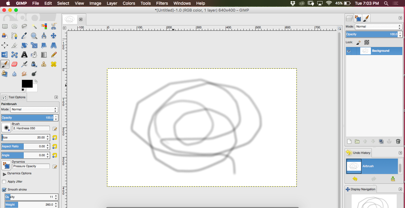
Task: Open the Paintbrush Mode dropdown
Action: (34, 109)
